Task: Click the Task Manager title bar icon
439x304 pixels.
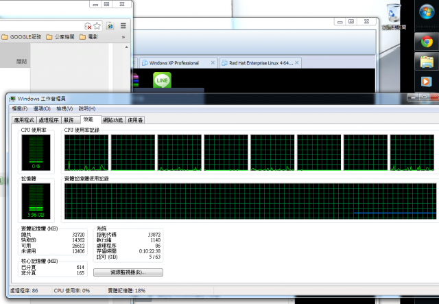Action: [12, 99]
